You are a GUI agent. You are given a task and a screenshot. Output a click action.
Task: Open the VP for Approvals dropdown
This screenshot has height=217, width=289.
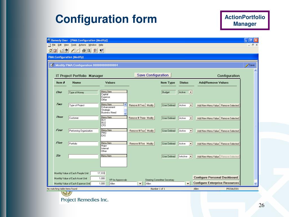pos(140,184)
